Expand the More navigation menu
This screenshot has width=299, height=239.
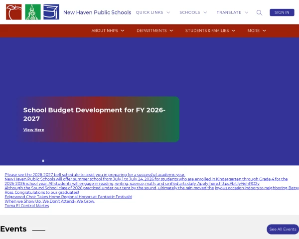tap(257, 30)
